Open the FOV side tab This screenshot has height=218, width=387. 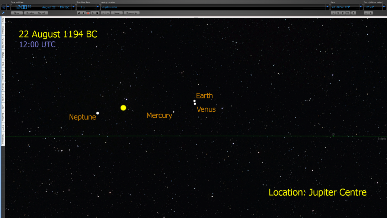(3, 127)
